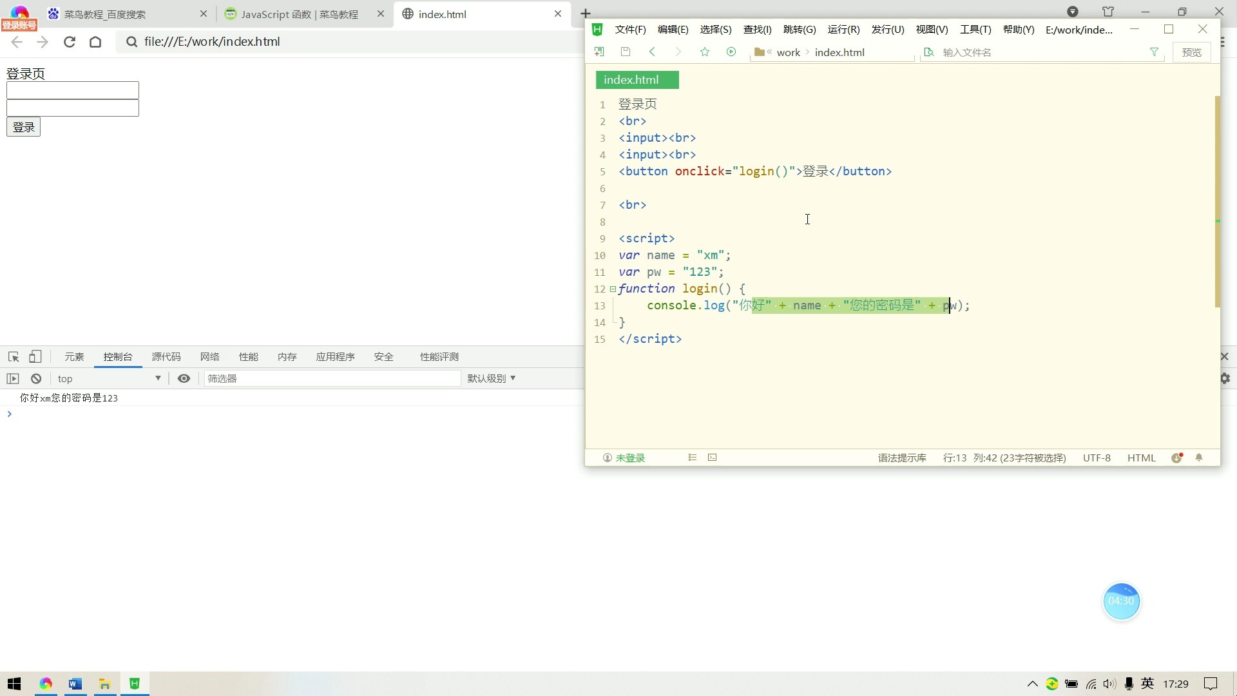This screenshot has height=696, width=1237.
Task: Toggle device toolbar icon in devtools
Action: [x=35, y=356]
